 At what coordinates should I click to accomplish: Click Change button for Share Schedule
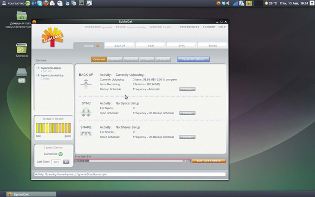(x=187, y=137)
